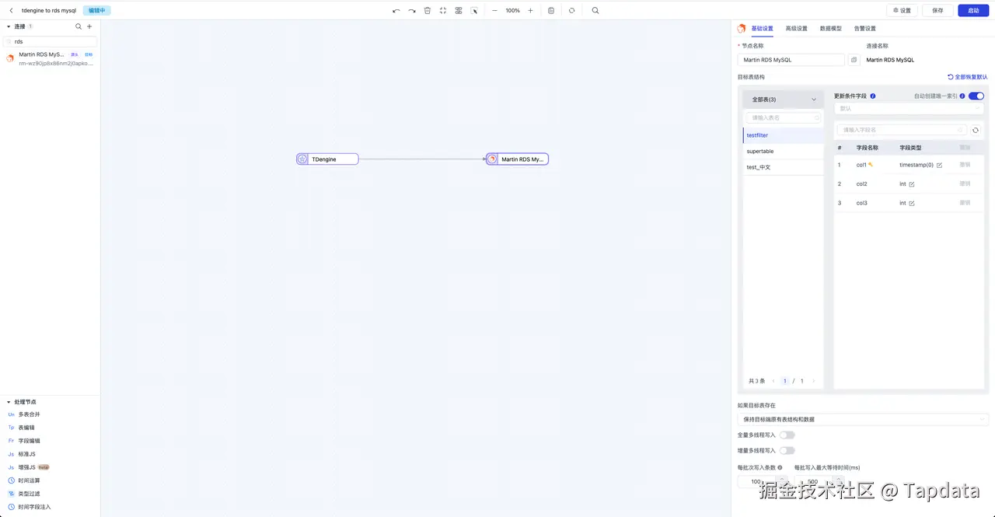The height and width of the screenshot is (517, 995).
Task: Select the 类型过滤 processing node
Action: point(50,494)
